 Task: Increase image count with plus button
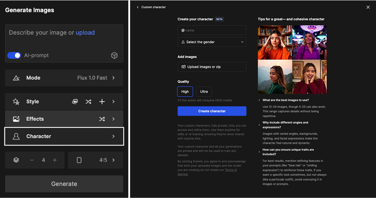[x=55, y=160]
